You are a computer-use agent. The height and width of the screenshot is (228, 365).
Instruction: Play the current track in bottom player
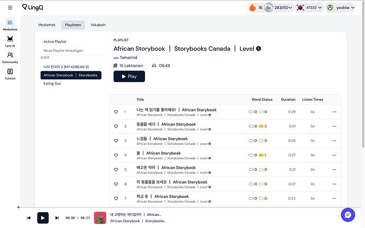43,218
